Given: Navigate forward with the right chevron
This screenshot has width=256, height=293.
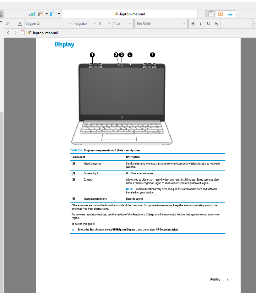Looking at the screenshot, I should [15, 33].
